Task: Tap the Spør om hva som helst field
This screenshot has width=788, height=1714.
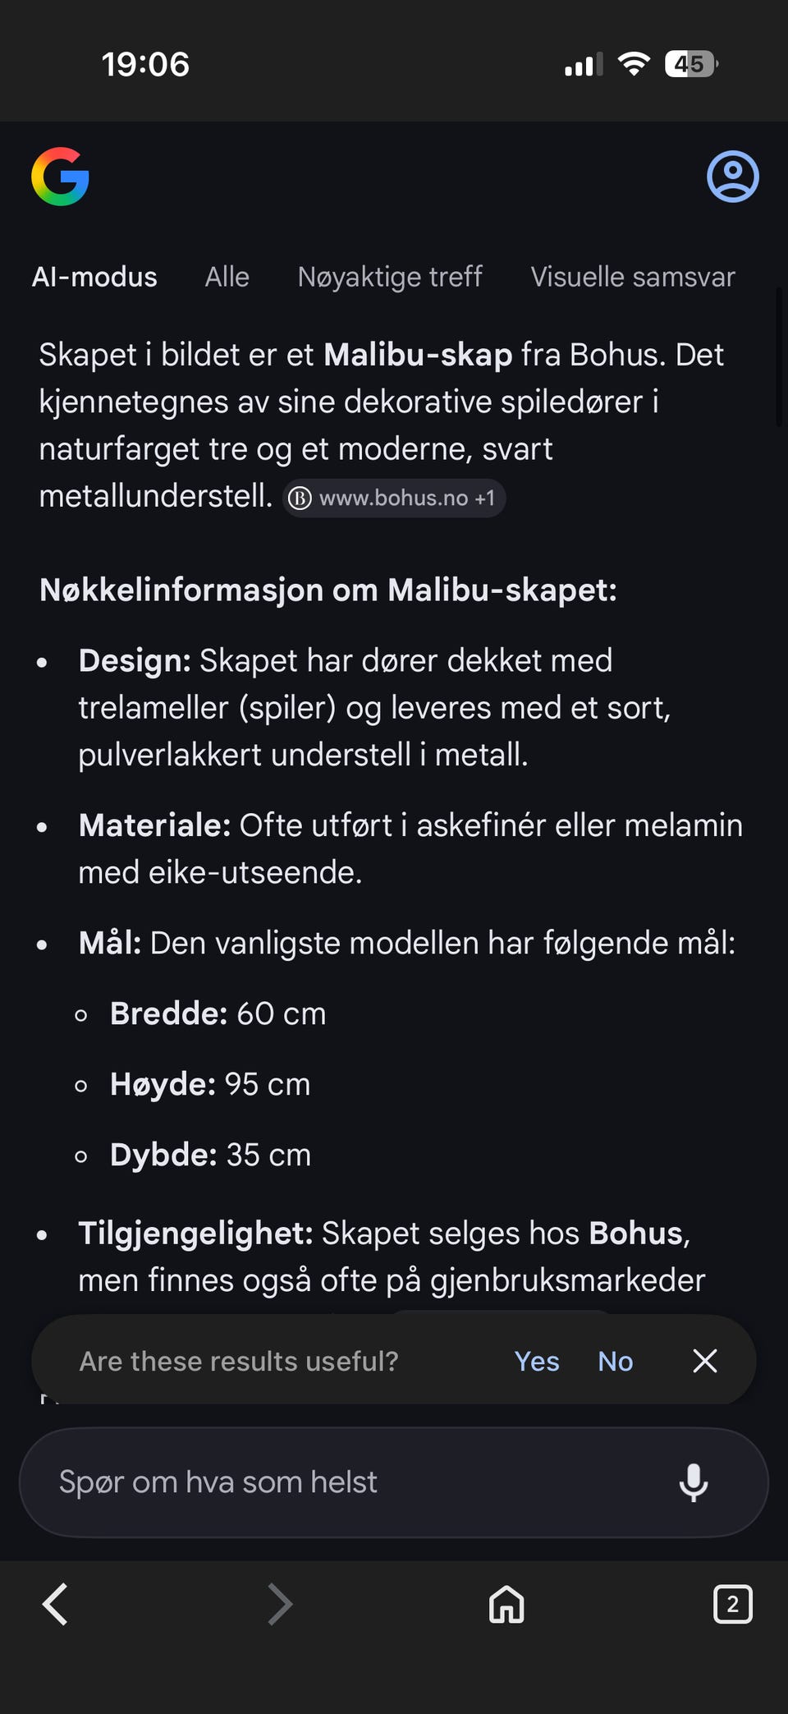Action: [328, 1482]
